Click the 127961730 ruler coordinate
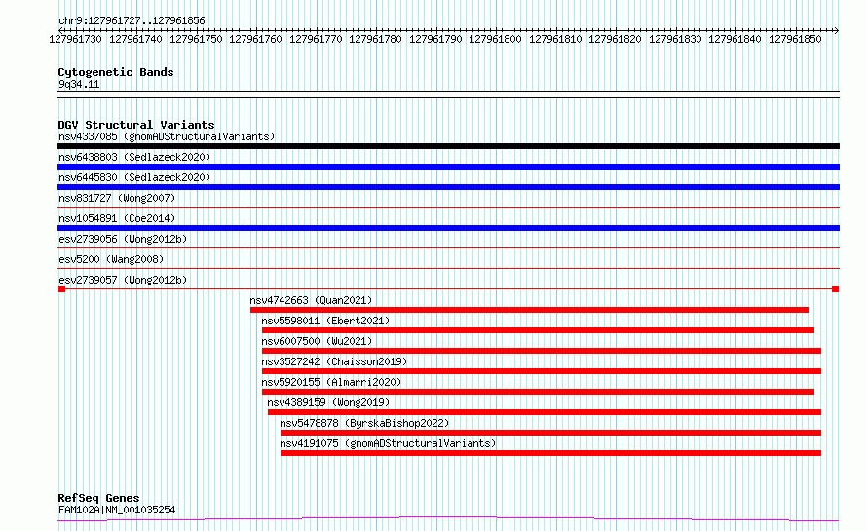The image size is (867, 531). tap(75, 39)
